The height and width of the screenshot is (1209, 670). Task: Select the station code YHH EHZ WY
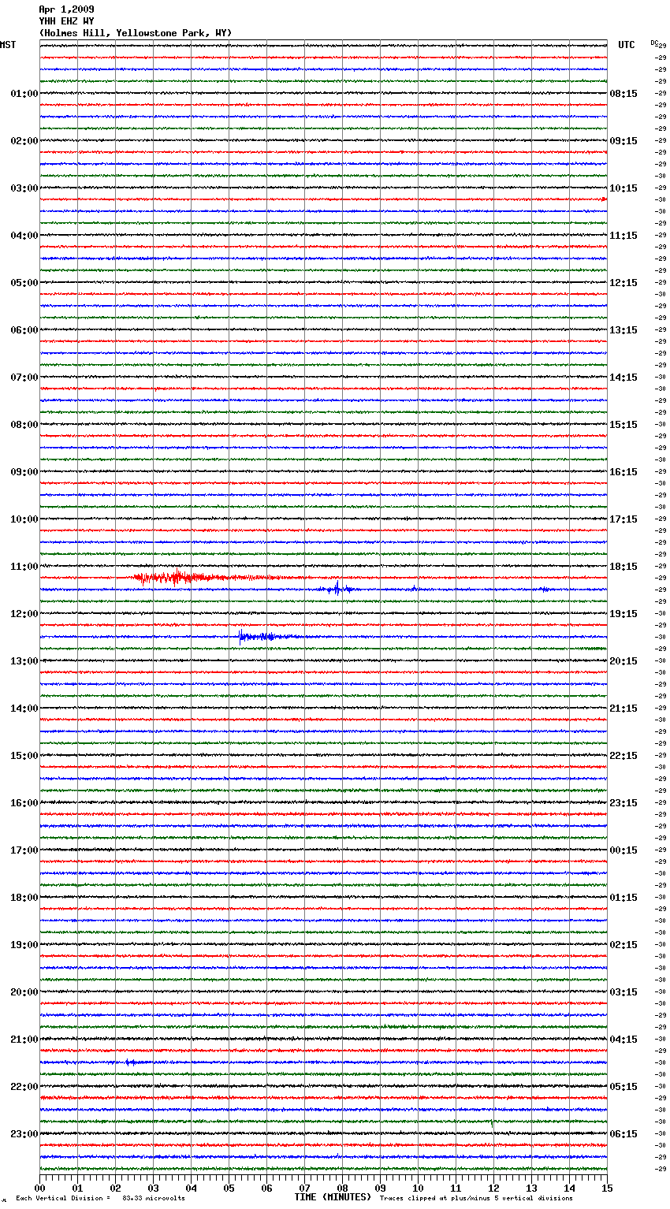coord(66,21)
